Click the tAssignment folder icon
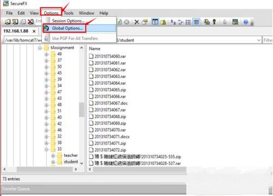273x196 pixels. pyautogui.click(x=47, y=48)
